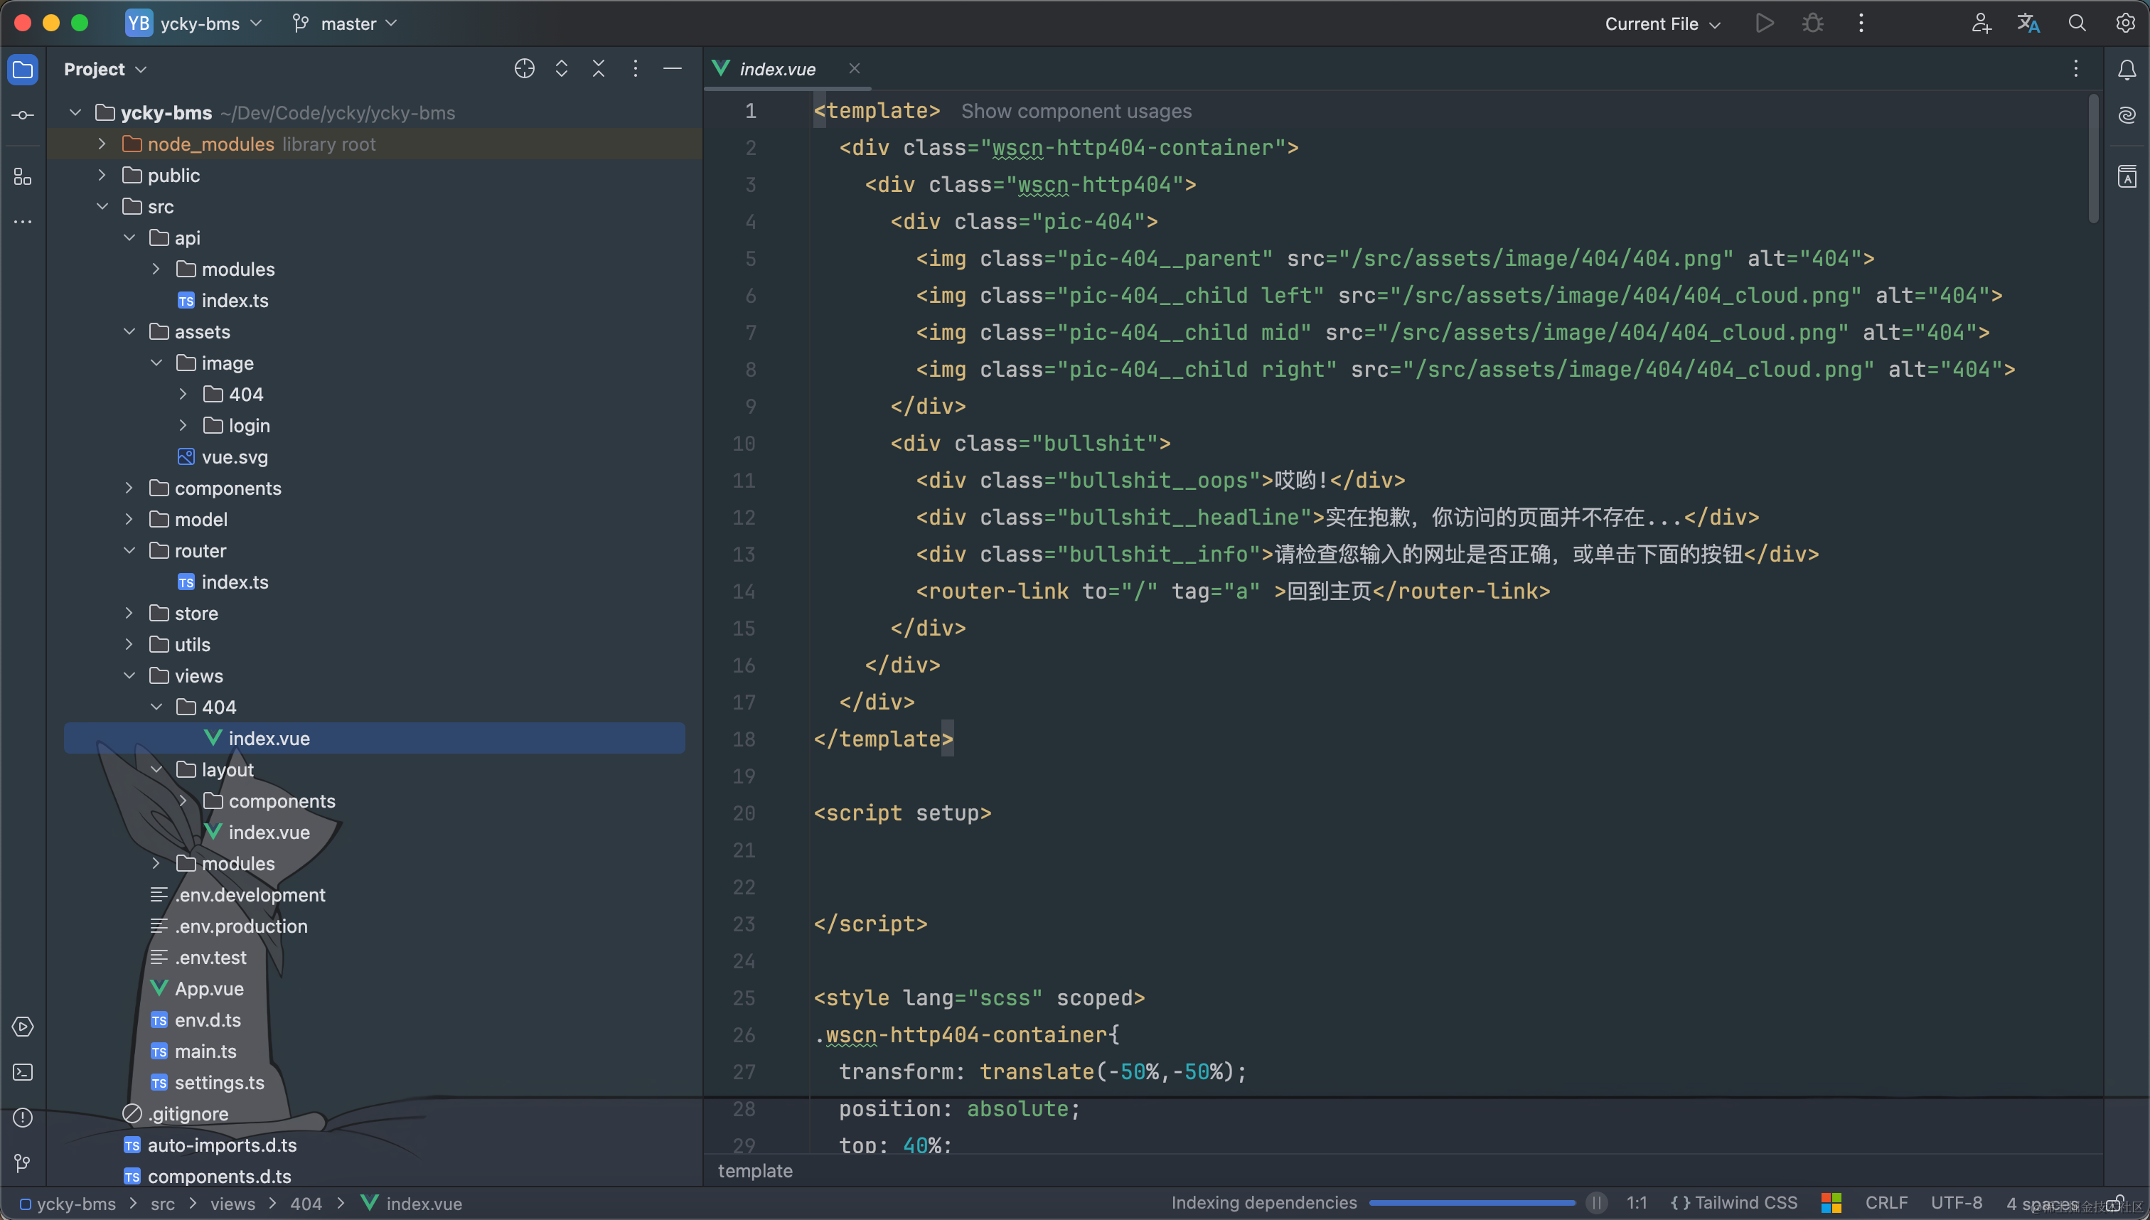
Task: Expand the store folder
Action: coord(129,614)
